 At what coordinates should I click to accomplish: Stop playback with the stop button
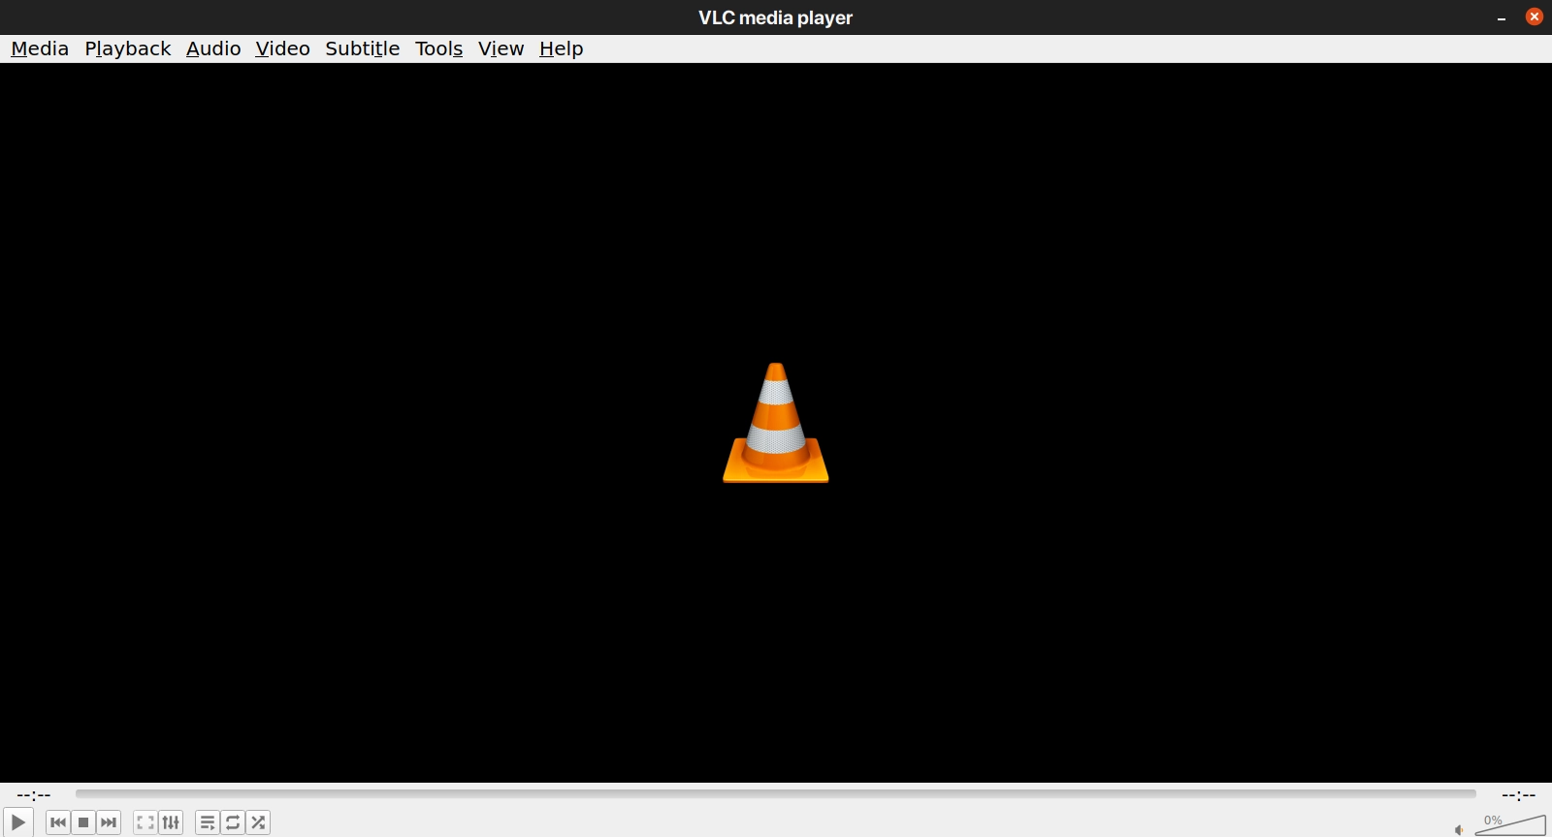(83, 822)
